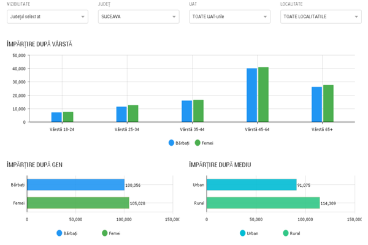Expand the Județ dropdown set to SUCEAVA
This screenshot has width=368, height=245.
pyautogui.click(x=139, y=16)
